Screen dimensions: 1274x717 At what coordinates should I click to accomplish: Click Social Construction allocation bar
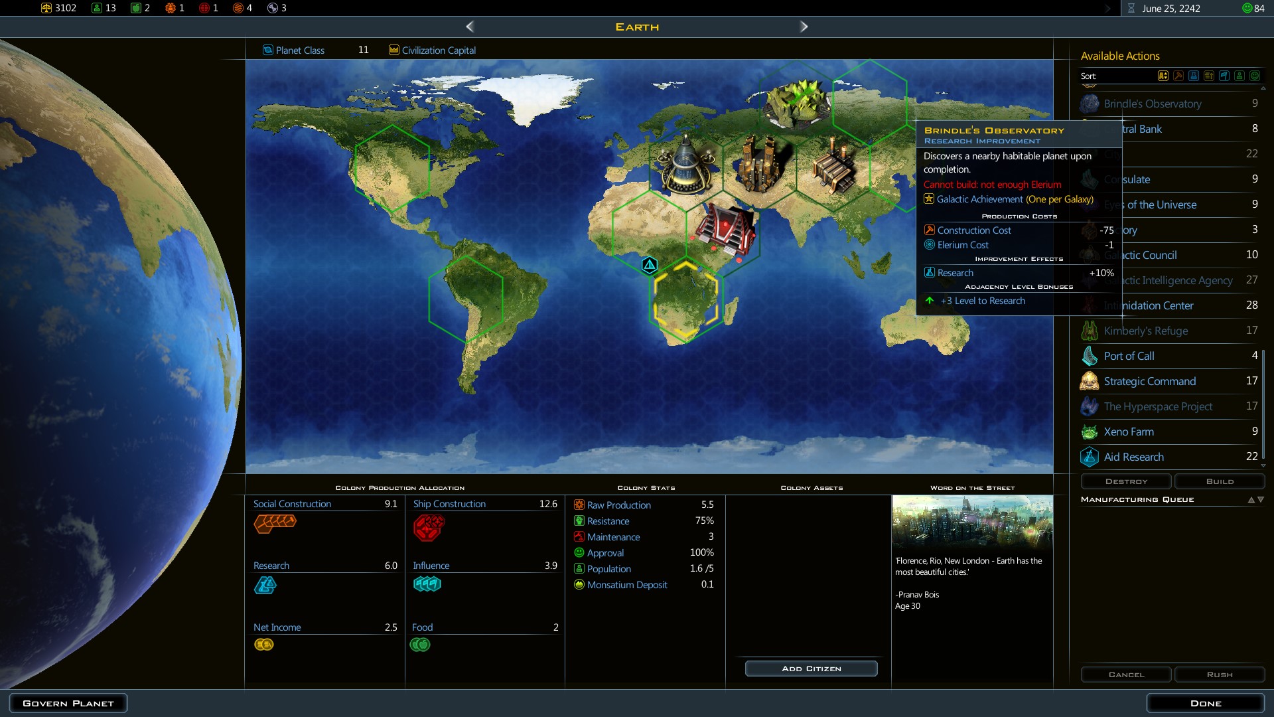tap(275, 523)
